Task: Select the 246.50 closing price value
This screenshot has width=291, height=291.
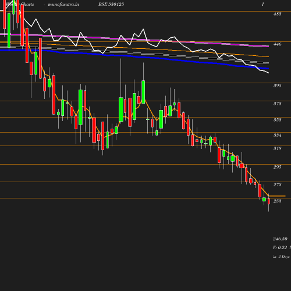Action: point(280,239)
